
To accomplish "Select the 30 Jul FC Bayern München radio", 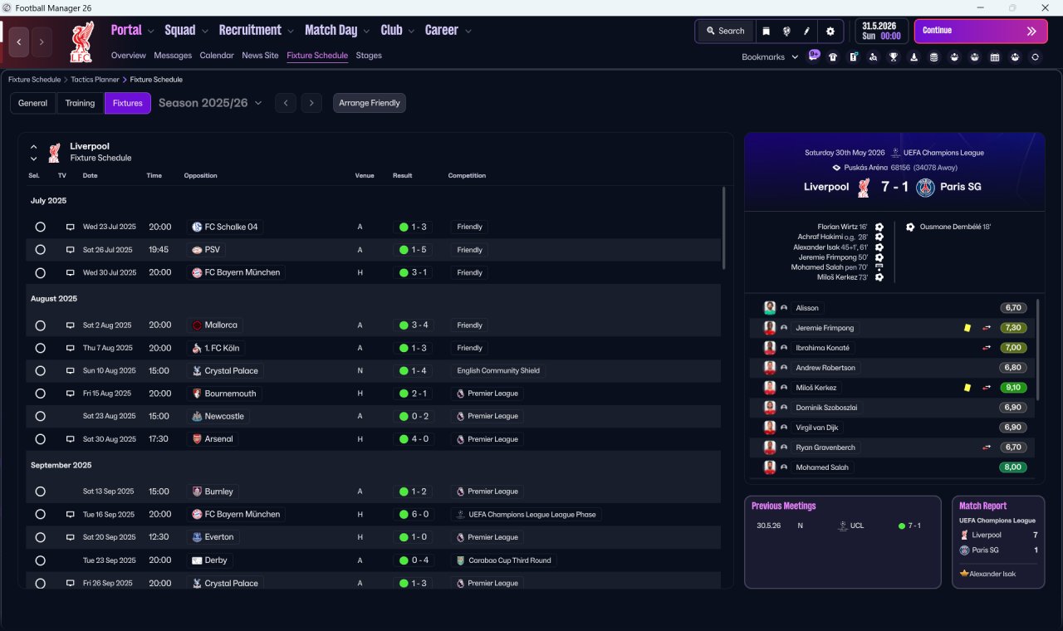I will (x=40, y=272).
